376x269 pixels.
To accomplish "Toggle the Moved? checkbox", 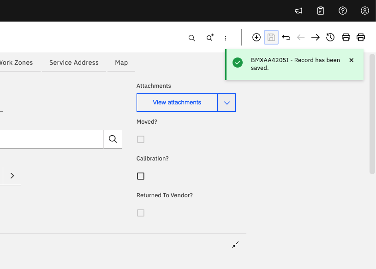I will point(141,139).
